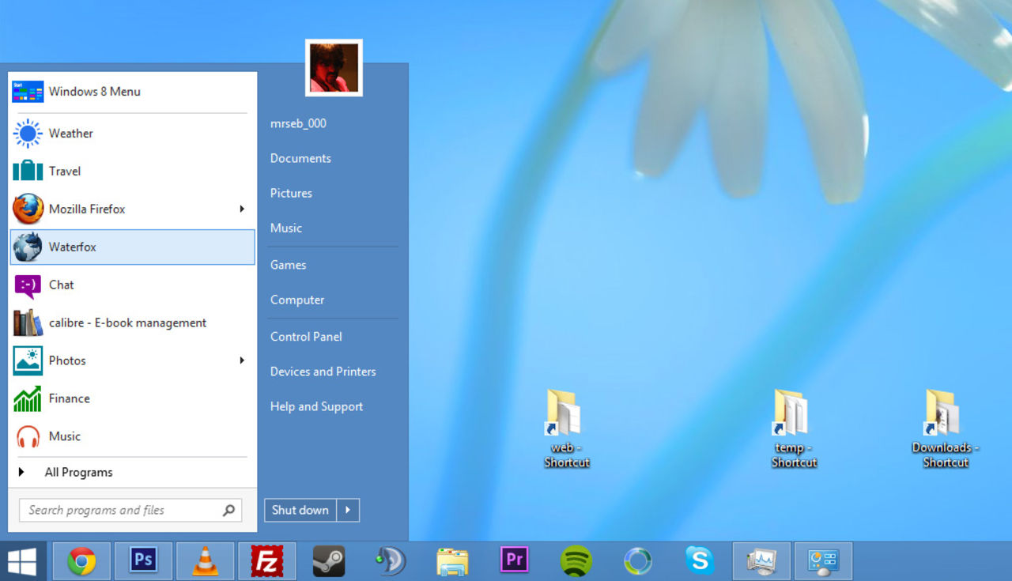Expand the Photos submenu arrow
This screenshot has width=1012, height=581.
click(244, 360)
